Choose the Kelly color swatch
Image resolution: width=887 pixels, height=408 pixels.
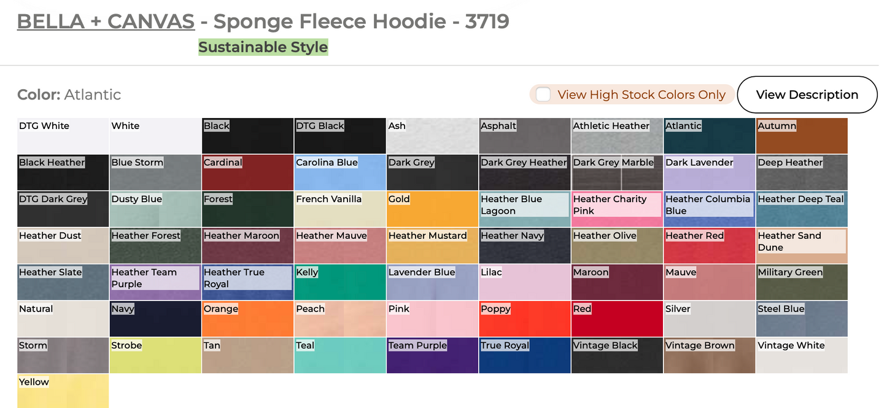coord(339,281)
